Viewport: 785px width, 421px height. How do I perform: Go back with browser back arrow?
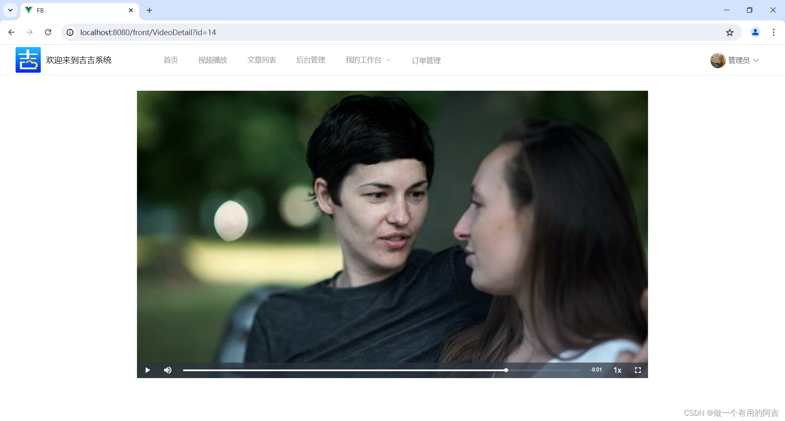click(11, 32)
